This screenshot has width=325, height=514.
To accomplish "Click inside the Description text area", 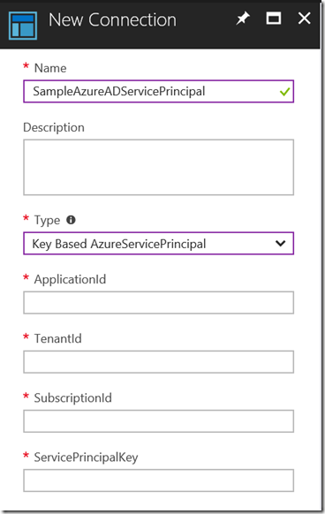I will 158,168.
